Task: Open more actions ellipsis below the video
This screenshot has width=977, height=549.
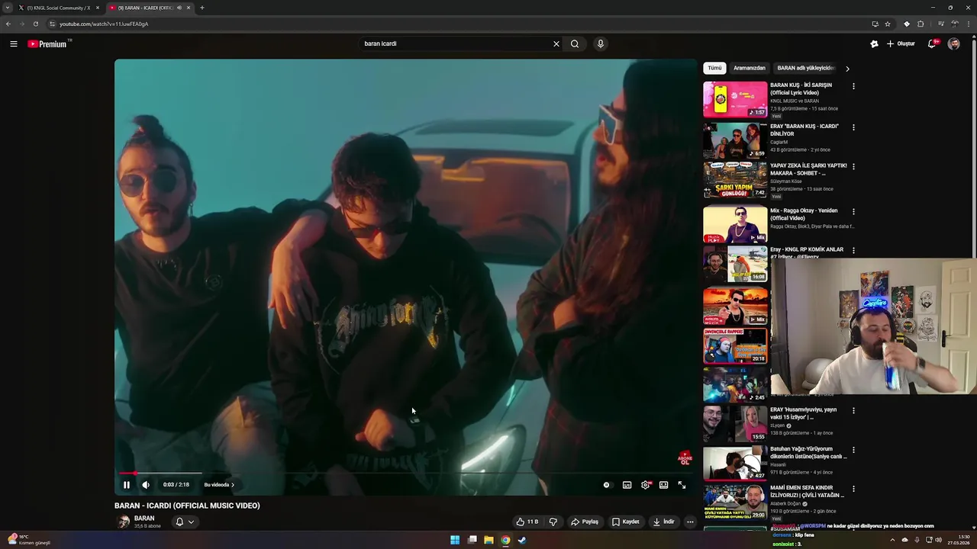Action: click(x=690, y=522)
